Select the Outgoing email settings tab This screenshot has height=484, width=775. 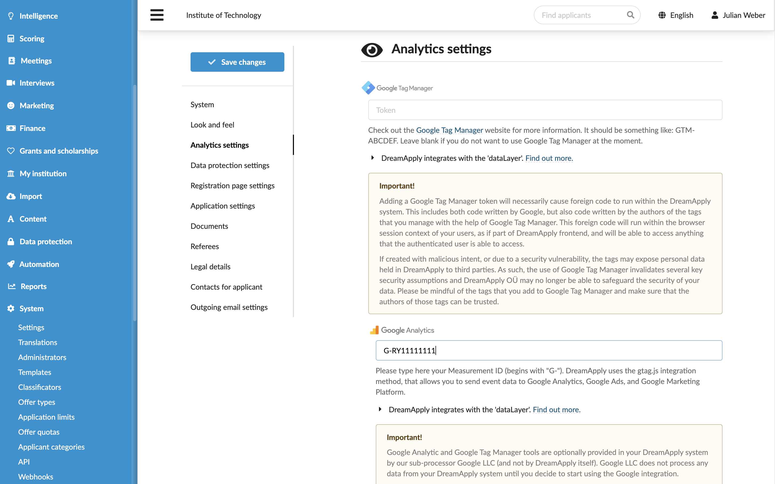229,307
